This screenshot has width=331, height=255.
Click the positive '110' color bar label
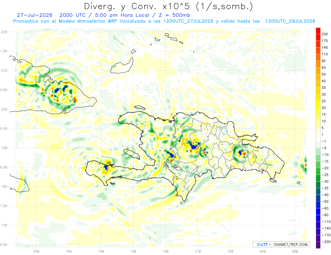click(x=325, y=54)
